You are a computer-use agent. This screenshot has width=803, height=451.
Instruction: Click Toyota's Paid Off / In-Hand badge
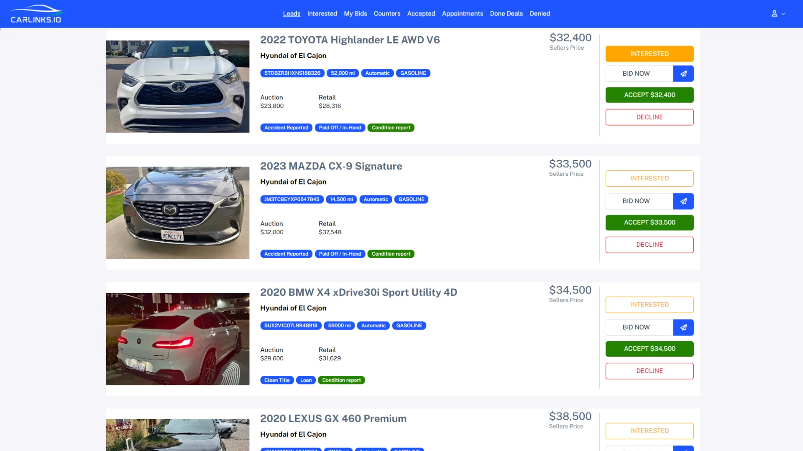point(340,128)
